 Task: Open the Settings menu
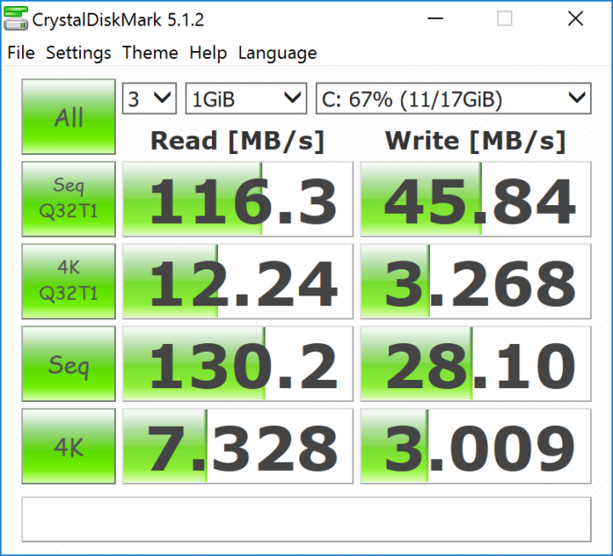point(79,53)
